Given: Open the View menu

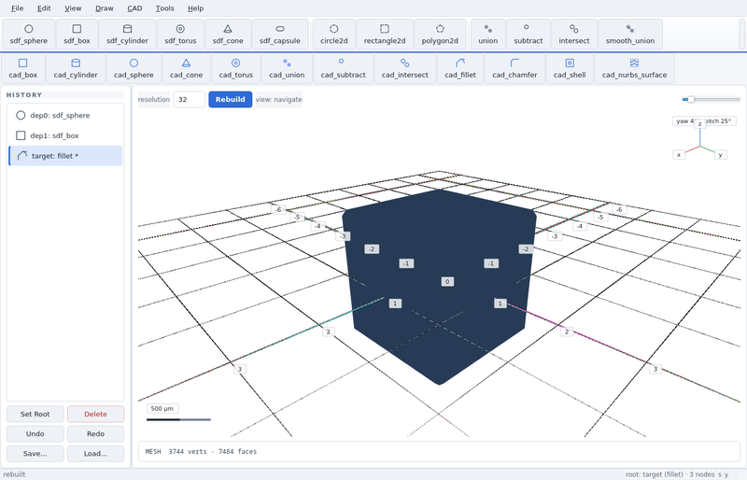Looking at the screenshot, I should click(73, 8).
